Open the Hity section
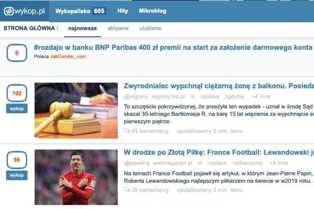 click(x=123, y=11)
